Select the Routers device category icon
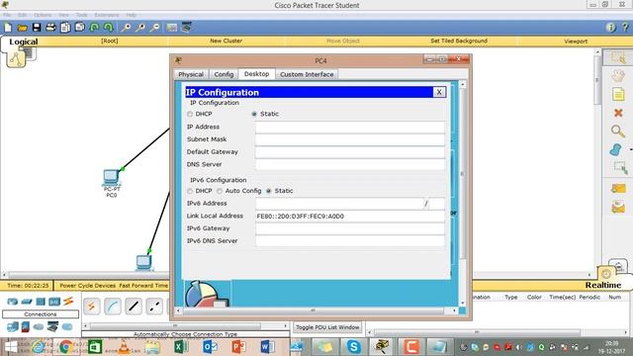This screenshot has height=356, width=633. tap(13, 302)
